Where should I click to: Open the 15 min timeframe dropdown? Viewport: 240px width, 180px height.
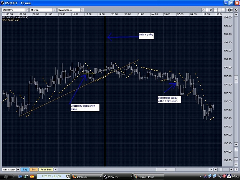(x=55, y=10)
